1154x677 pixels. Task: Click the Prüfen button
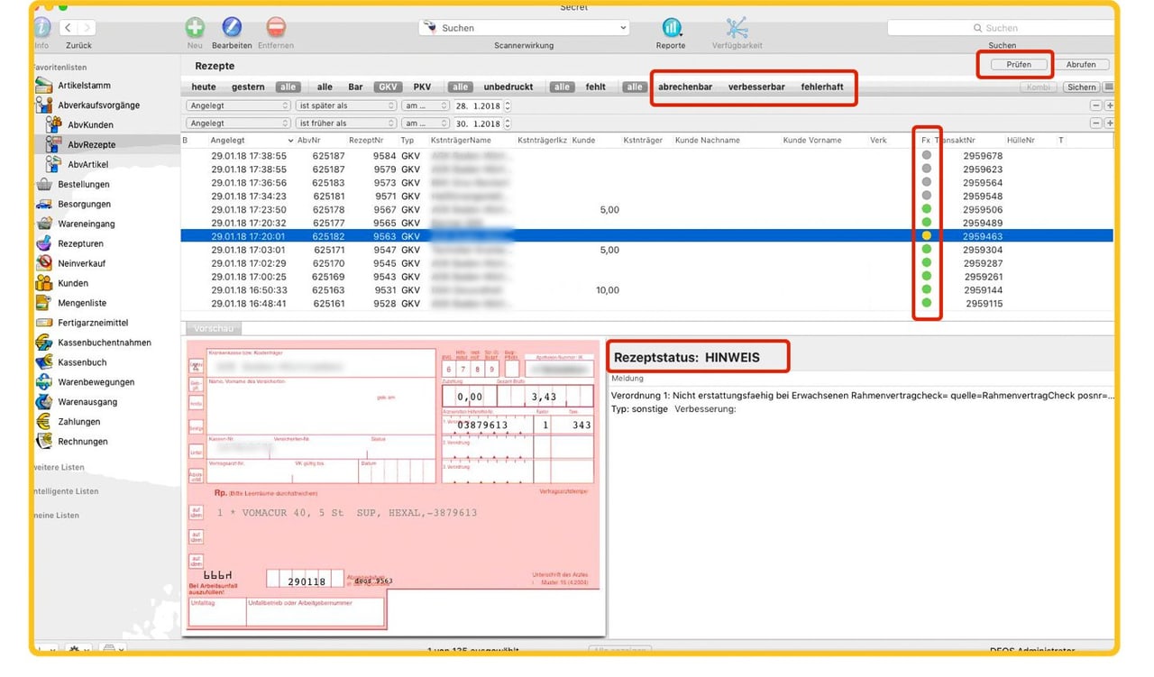pos(1018,65)
